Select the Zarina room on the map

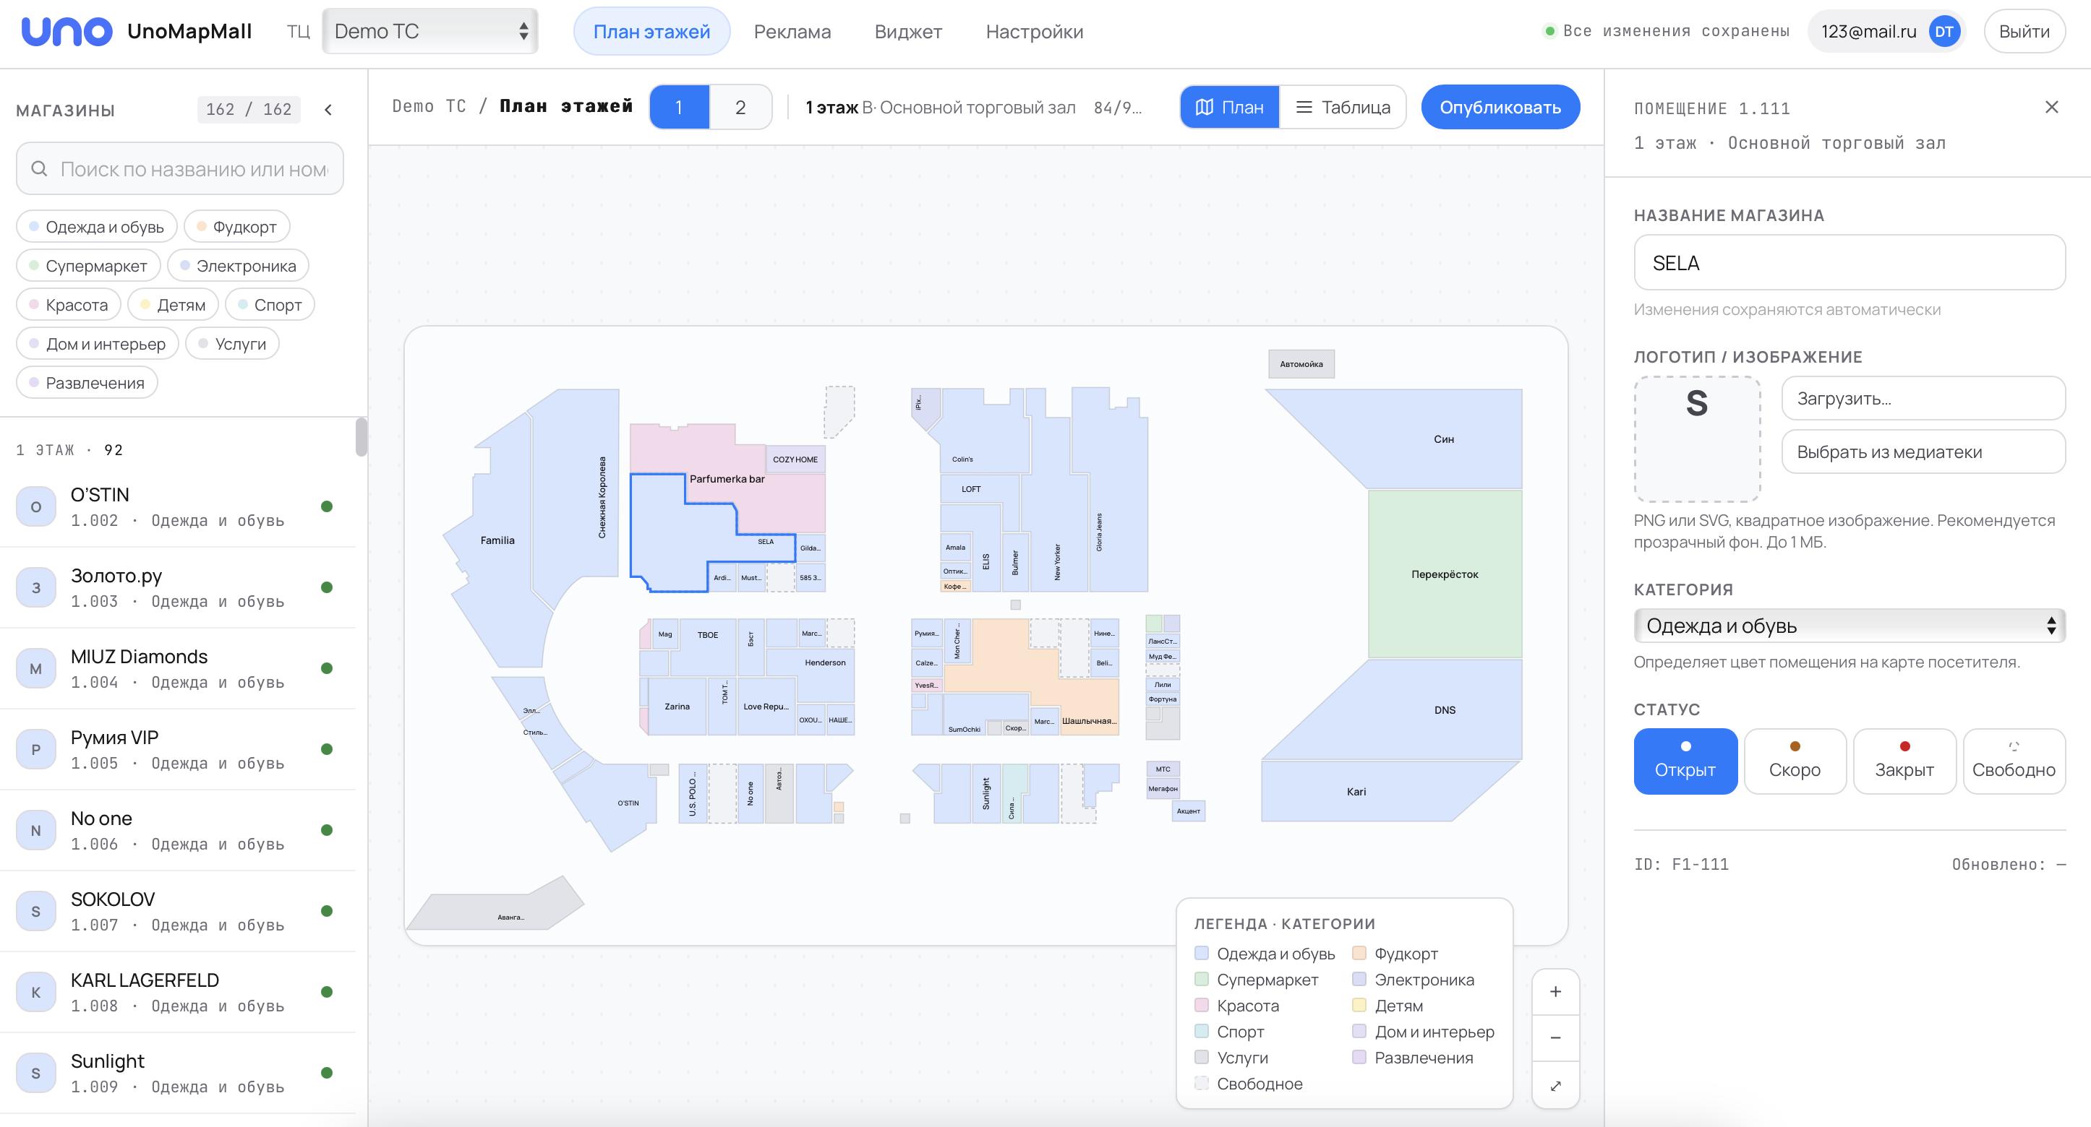677,707
